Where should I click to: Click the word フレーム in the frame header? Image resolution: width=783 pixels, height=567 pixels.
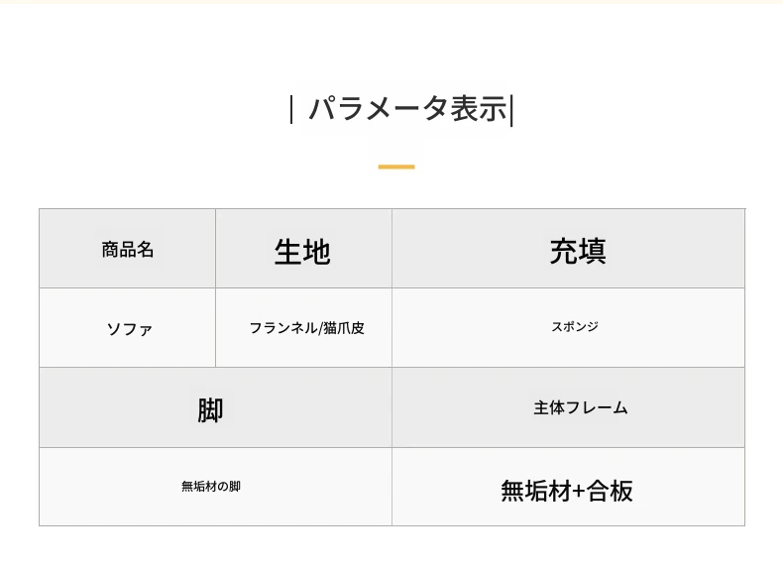[x=597, y=407]
